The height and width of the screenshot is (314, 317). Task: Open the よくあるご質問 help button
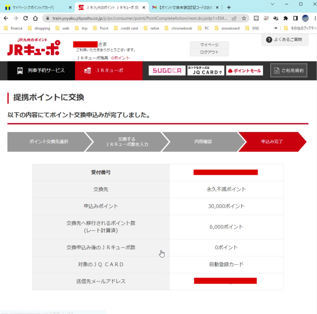285,39
